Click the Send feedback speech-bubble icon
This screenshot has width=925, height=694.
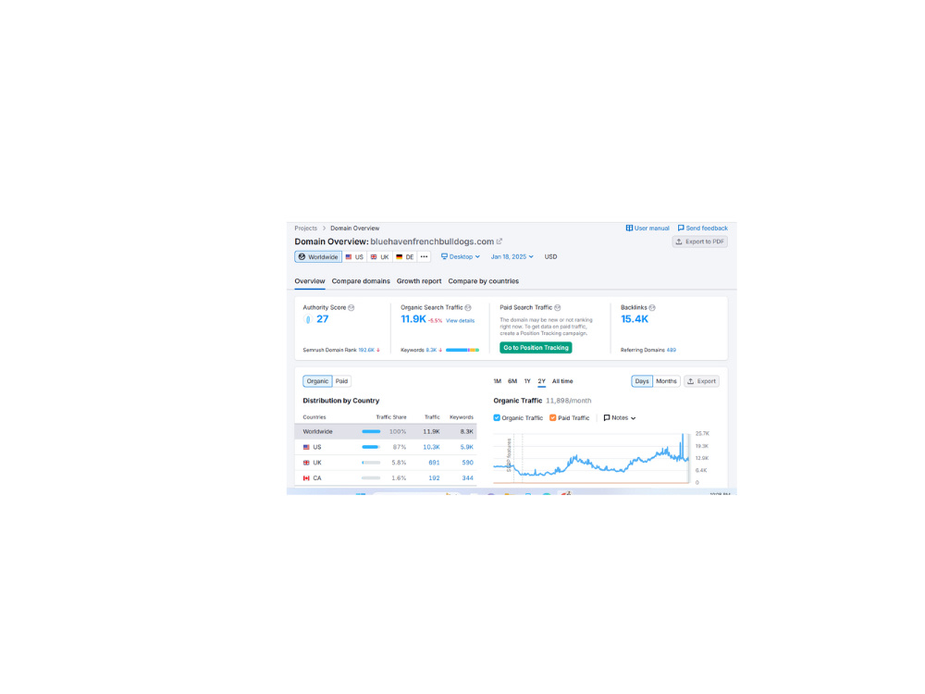(x=681, y=229)
